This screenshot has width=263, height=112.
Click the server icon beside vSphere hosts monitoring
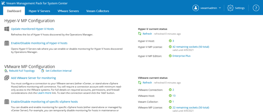[7, 102]
